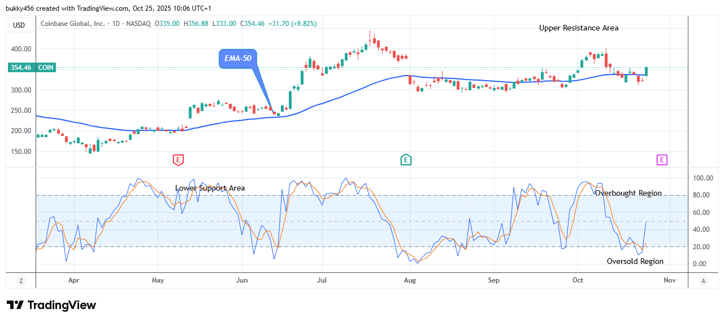Screen dimensions: 724x322
Task: Open the USD currency selector
Action: click(x=19, y=24)
